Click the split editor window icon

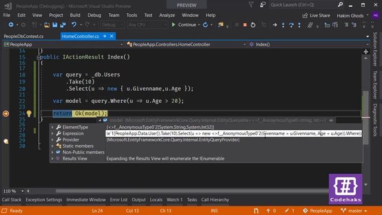coord(366,52)
